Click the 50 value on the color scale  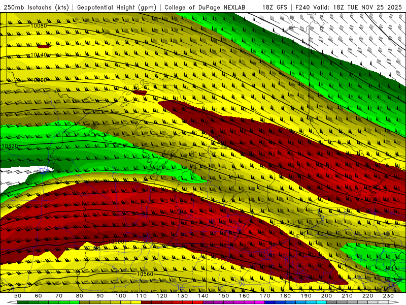(17, 296)
